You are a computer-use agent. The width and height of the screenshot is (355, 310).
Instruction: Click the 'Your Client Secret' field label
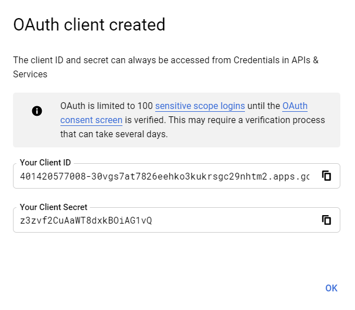(x=54, y=207)
